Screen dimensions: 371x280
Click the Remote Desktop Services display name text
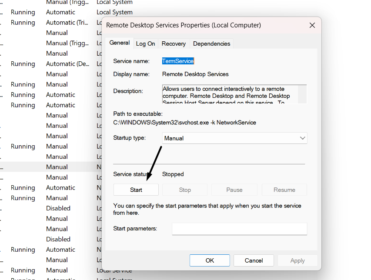(195, 74)
